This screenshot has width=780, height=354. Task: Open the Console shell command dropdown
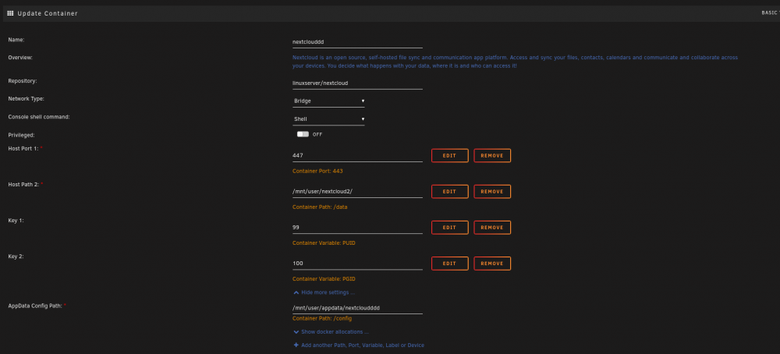(328, 119)
